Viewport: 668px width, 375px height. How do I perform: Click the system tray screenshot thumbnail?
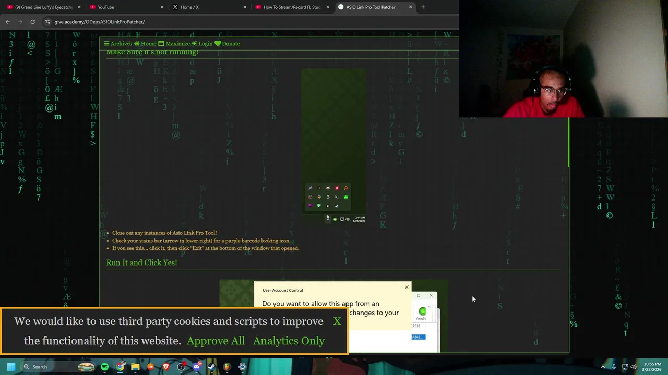coord(333,146)
